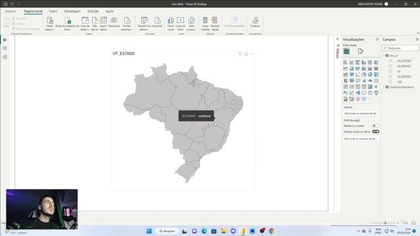Toggle Manter todos os filtros switch
420x236 pixels.
tap(375, 132)
